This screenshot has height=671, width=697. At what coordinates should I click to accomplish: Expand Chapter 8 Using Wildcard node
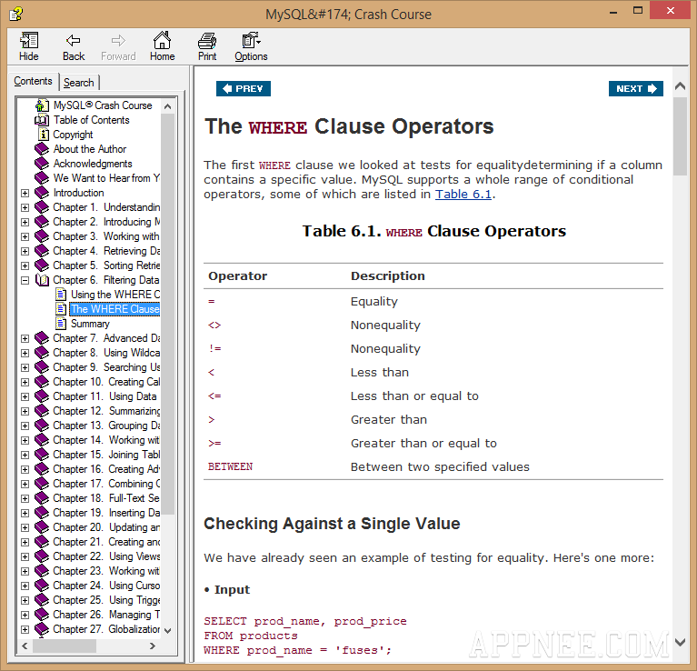(x=25, y=353)
